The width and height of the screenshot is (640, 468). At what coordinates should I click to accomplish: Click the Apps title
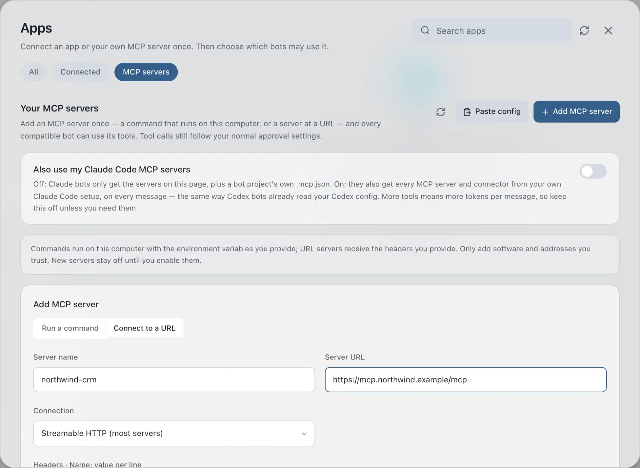point(36,28)
